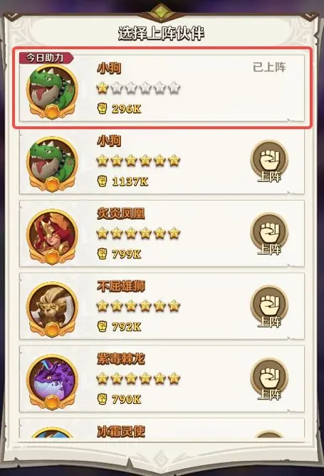This screenshot has width=324, height=476.
Task: Open the 紫毒棘龙 purple dragon avatar
Action: coord(52,382)
